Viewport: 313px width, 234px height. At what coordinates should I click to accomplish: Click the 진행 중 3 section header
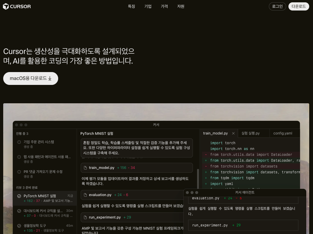click(22, 134)
